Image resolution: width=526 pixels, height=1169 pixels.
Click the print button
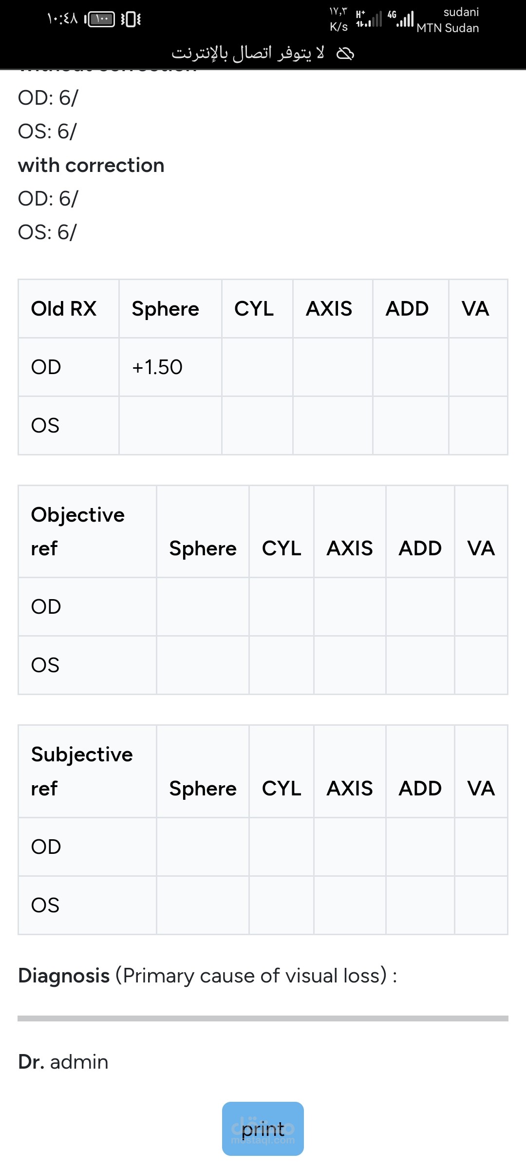tap(263, 1129)
